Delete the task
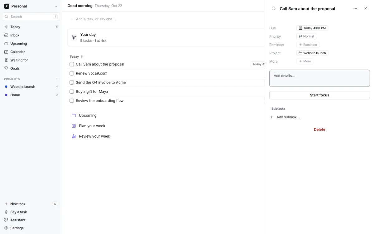The height and width of the screenshot is (234, 374). tap(319, 129)
